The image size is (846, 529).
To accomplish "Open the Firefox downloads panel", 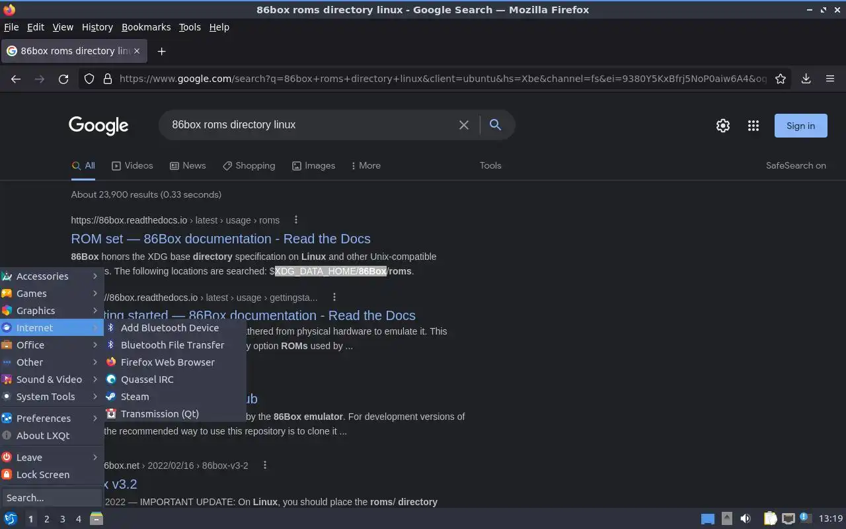I will (x=806, y=79).
